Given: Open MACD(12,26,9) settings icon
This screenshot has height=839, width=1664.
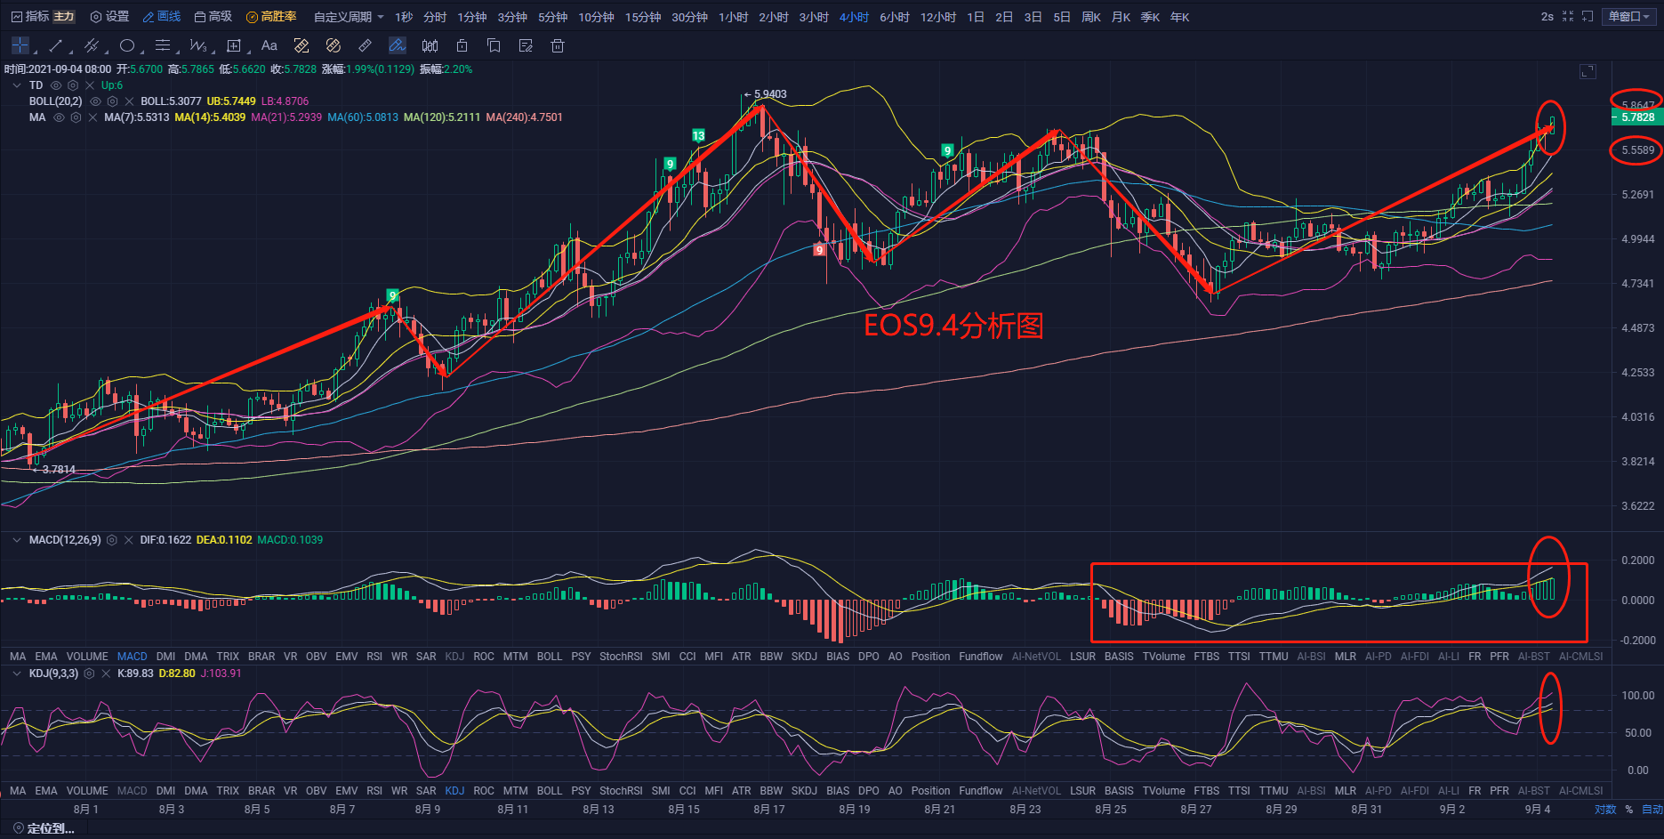Looking at the screenshot, I should (x=112, y=540).
